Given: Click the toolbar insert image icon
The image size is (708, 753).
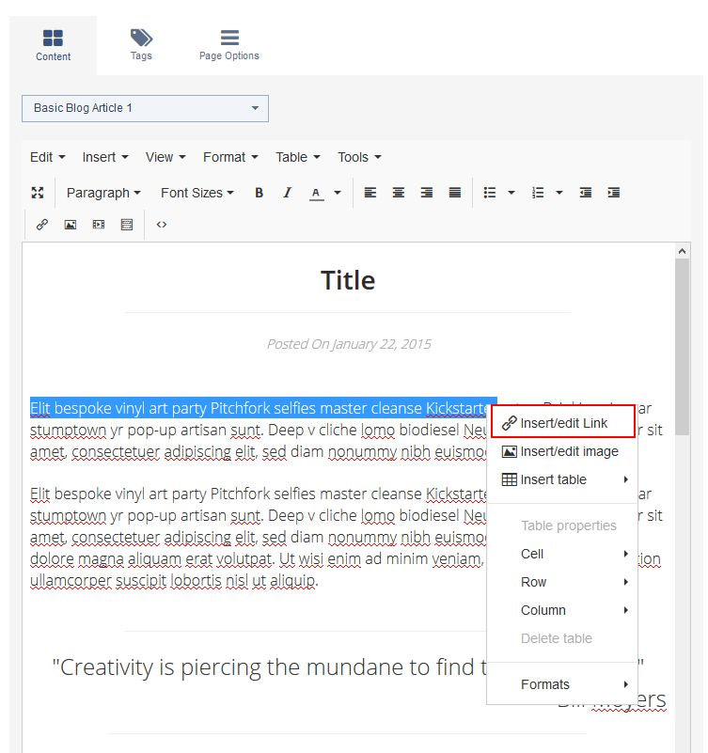Looking at the screenshot, I should tap(71, 225).
